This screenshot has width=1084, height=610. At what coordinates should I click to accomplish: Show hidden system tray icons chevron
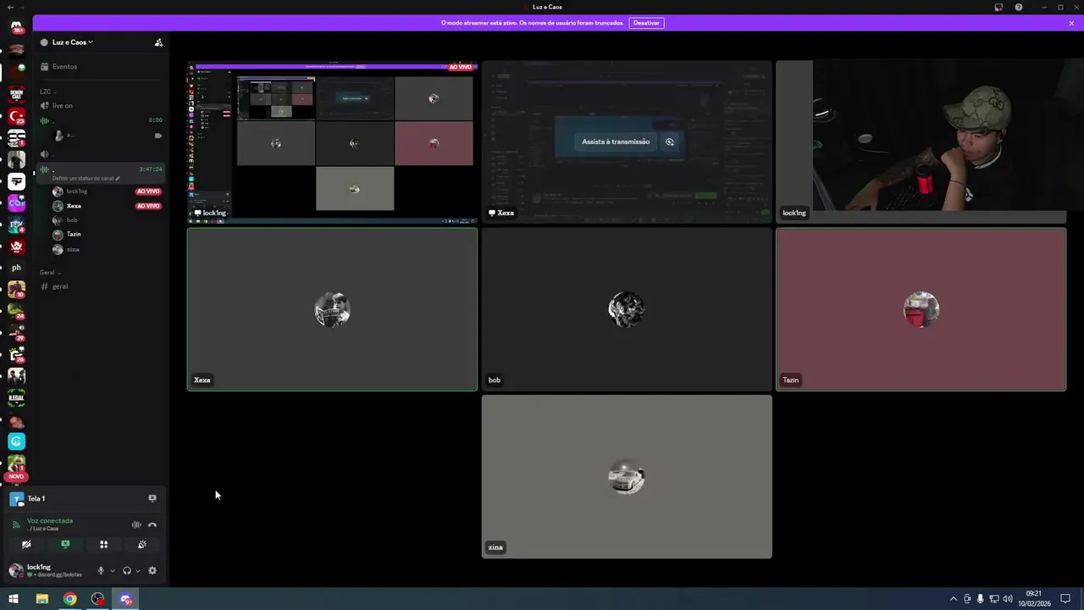click(953, 599)
